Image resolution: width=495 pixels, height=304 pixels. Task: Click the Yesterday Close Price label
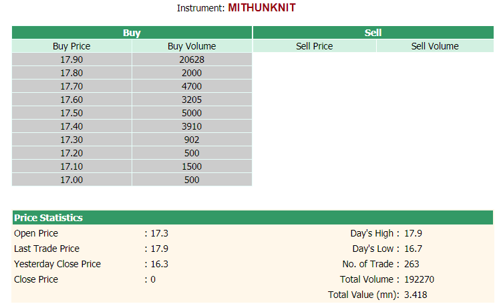pos(57,264)
